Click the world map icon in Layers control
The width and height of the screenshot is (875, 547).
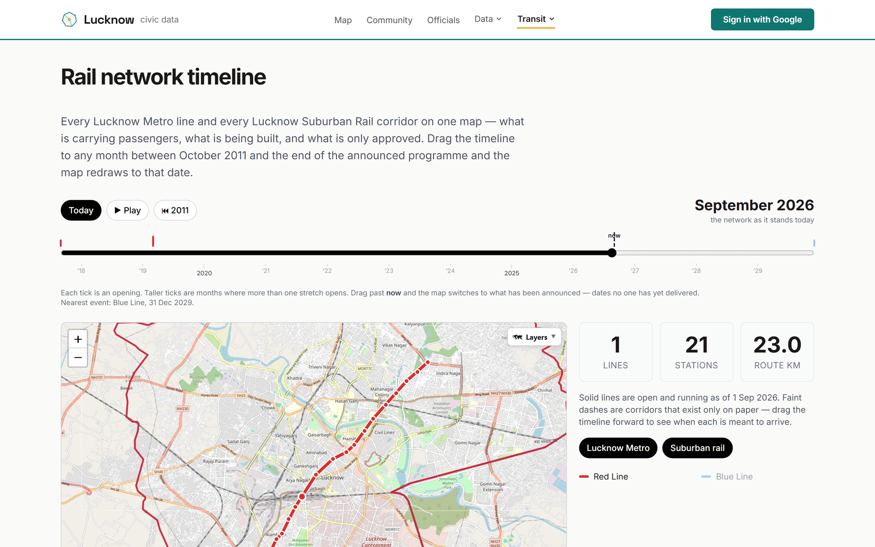pyautogui.click(x=517, y=337)
